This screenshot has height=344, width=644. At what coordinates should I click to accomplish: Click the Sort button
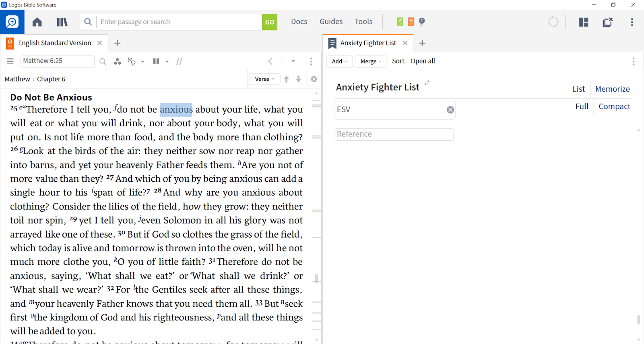398,61
